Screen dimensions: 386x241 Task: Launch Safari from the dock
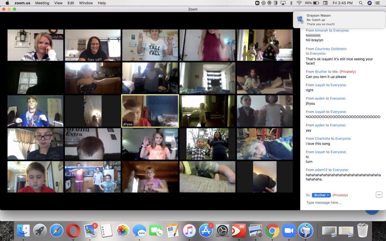coord(57,231)
